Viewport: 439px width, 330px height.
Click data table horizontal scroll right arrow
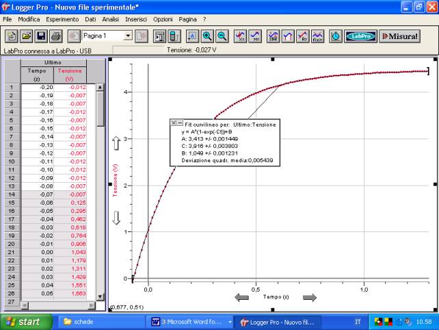pos(92,305)
